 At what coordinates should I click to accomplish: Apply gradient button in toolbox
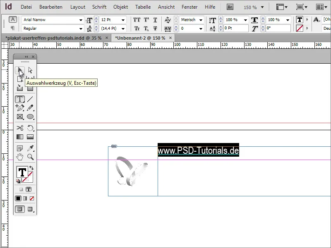tap(25, 198)
